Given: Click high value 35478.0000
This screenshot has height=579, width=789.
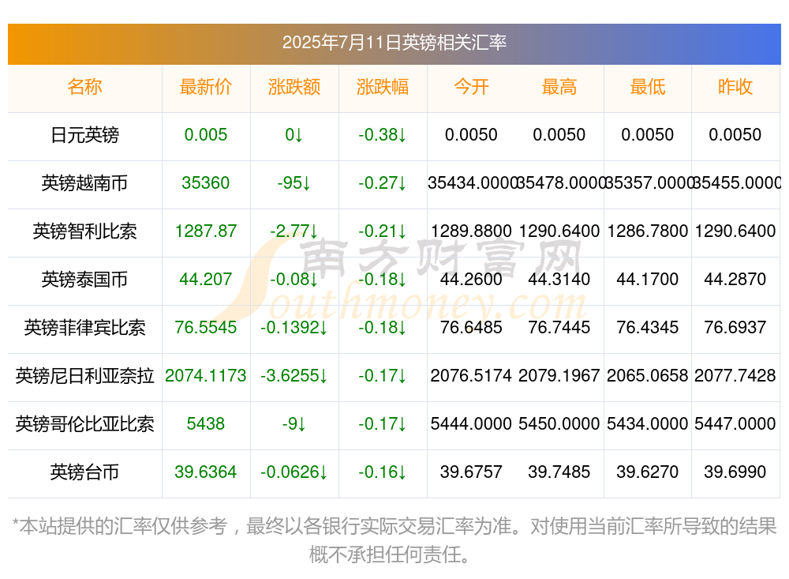Looking at the screenshot, I should 560,183.
